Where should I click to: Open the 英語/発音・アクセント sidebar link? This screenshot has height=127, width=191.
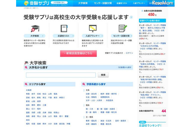point(152,95)
